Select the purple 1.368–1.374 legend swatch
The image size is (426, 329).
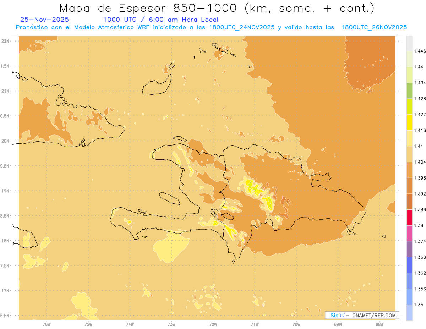pos(409,249)
